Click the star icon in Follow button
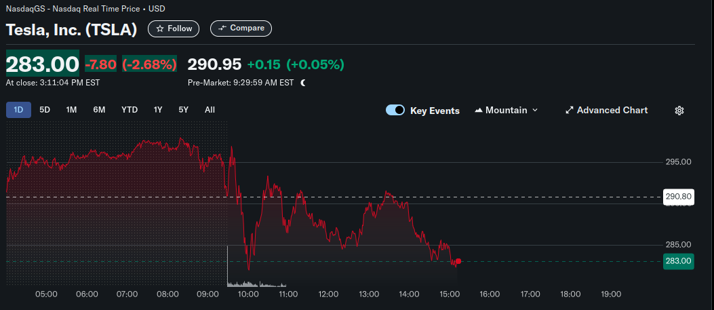 point(160,28)
